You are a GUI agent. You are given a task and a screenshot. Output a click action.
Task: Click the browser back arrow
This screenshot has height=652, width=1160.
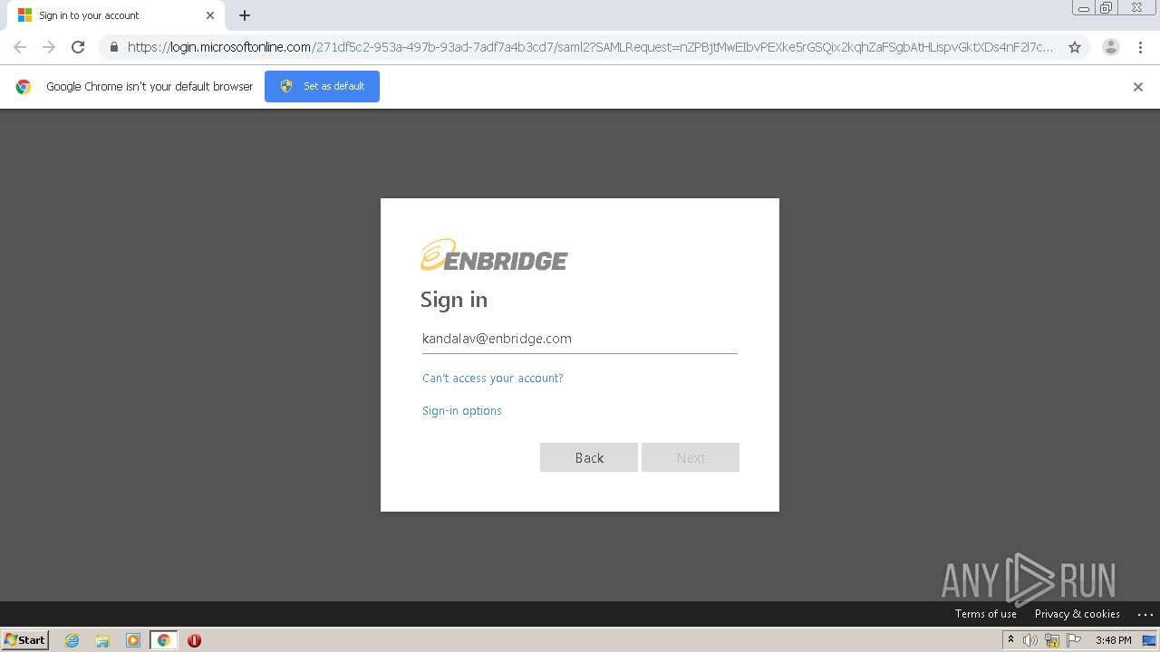point(20,47)
